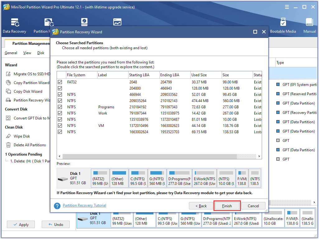Click the Space Analyzer toolbar icon
The image size is (319, 239).
pyautogui.click(x=117, y=22)
